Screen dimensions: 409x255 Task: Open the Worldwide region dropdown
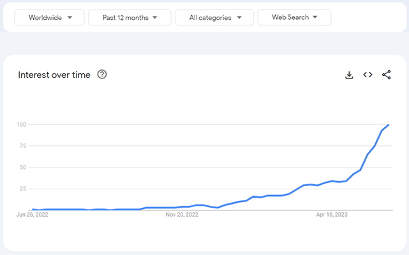click(x=50, y=17)
